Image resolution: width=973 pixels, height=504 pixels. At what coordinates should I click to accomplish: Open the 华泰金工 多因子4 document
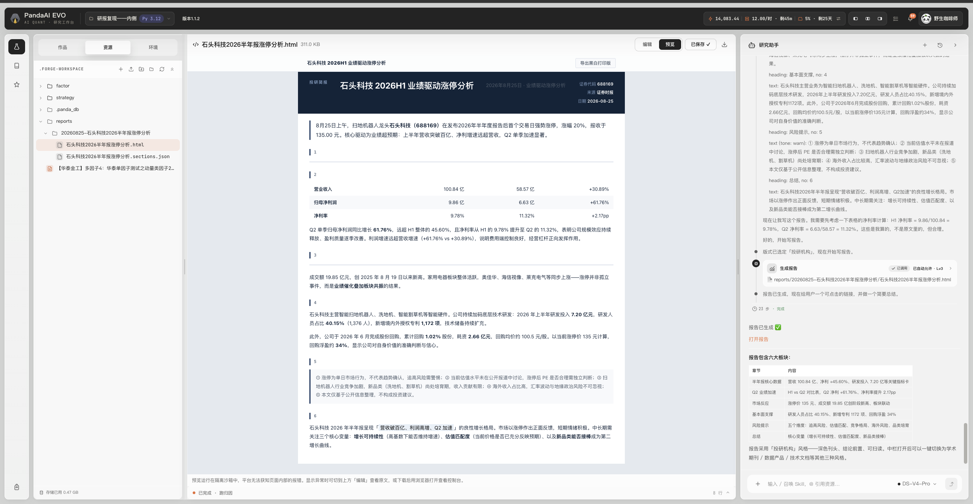tap(108, 168)
